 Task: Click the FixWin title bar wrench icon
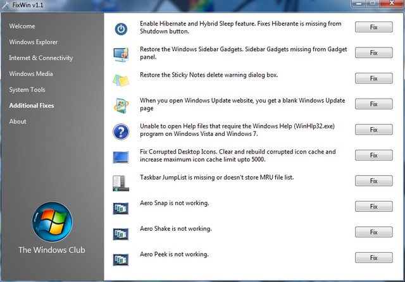6,5
